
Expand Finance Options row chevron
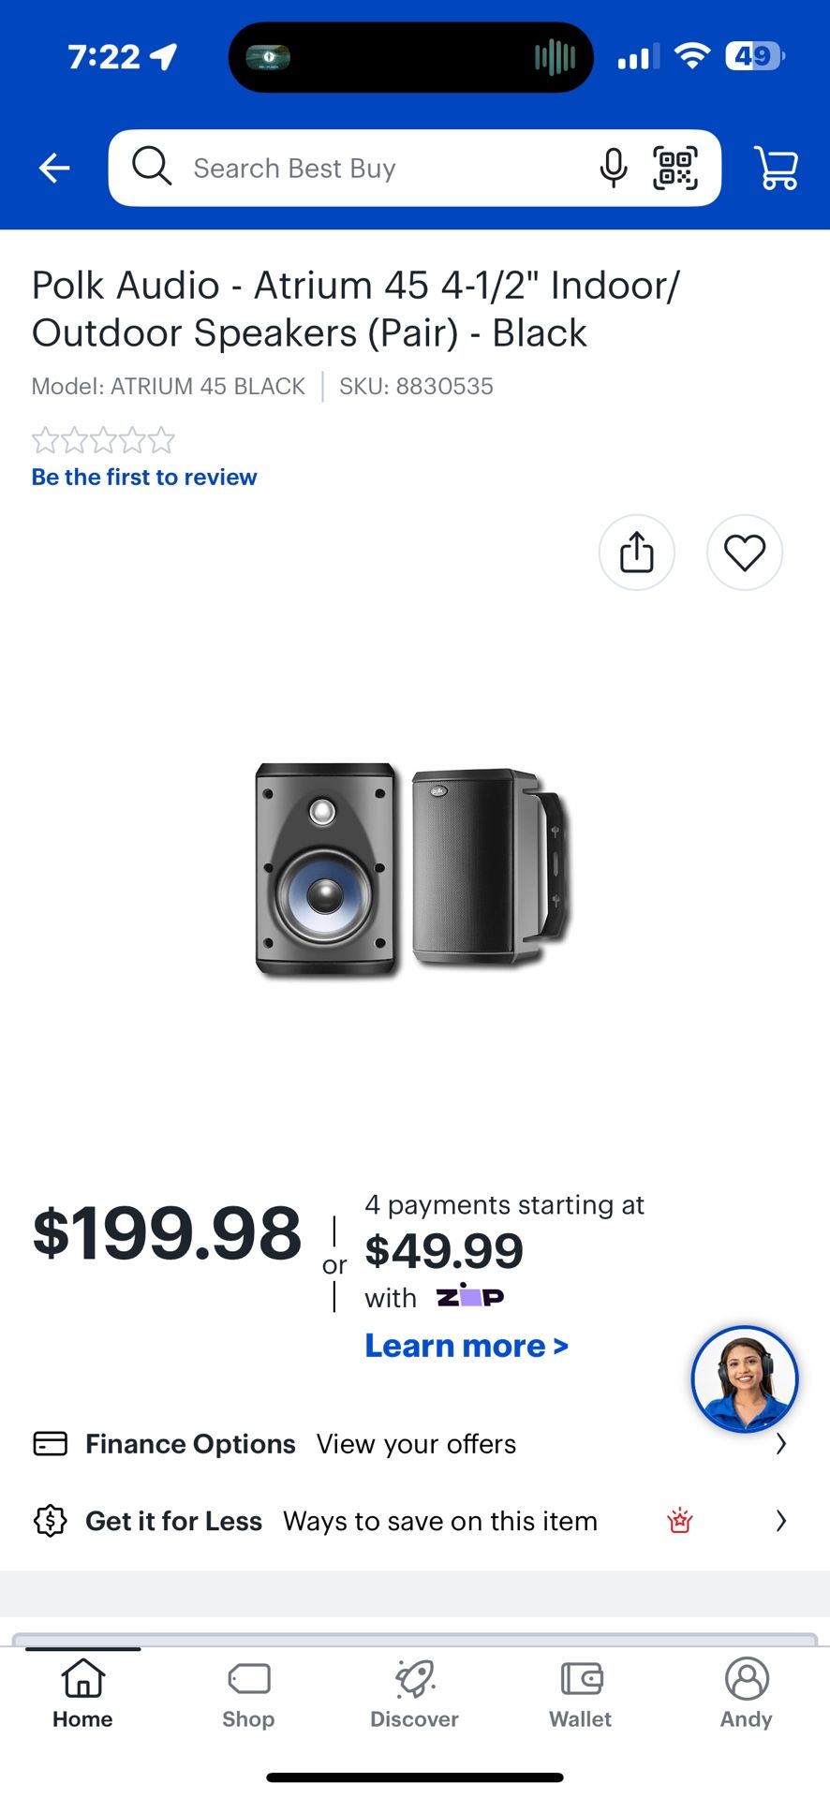tap(781, 1445)
